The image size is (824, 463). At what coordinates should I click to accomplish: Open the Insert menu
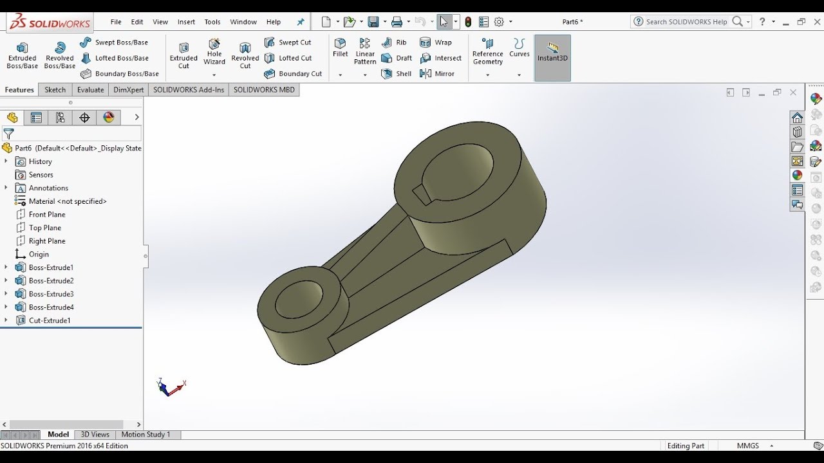click(186, 22)
